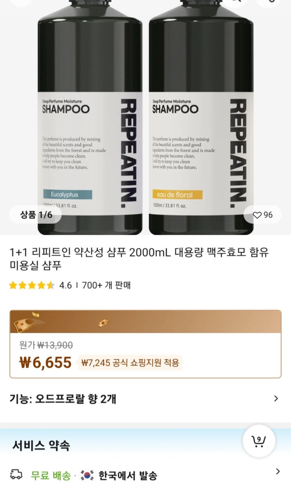Tap the South Korea flag icon
The height and width of the screenshot is (486, 291).
87,475
